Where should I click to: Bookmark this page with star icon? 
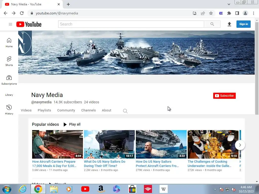click(x=211, y=13)
